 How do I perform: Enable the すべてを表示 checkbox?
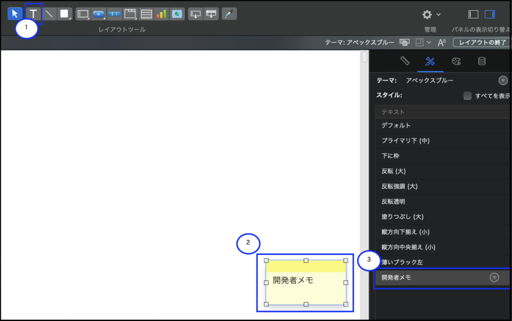click(467, 95)
